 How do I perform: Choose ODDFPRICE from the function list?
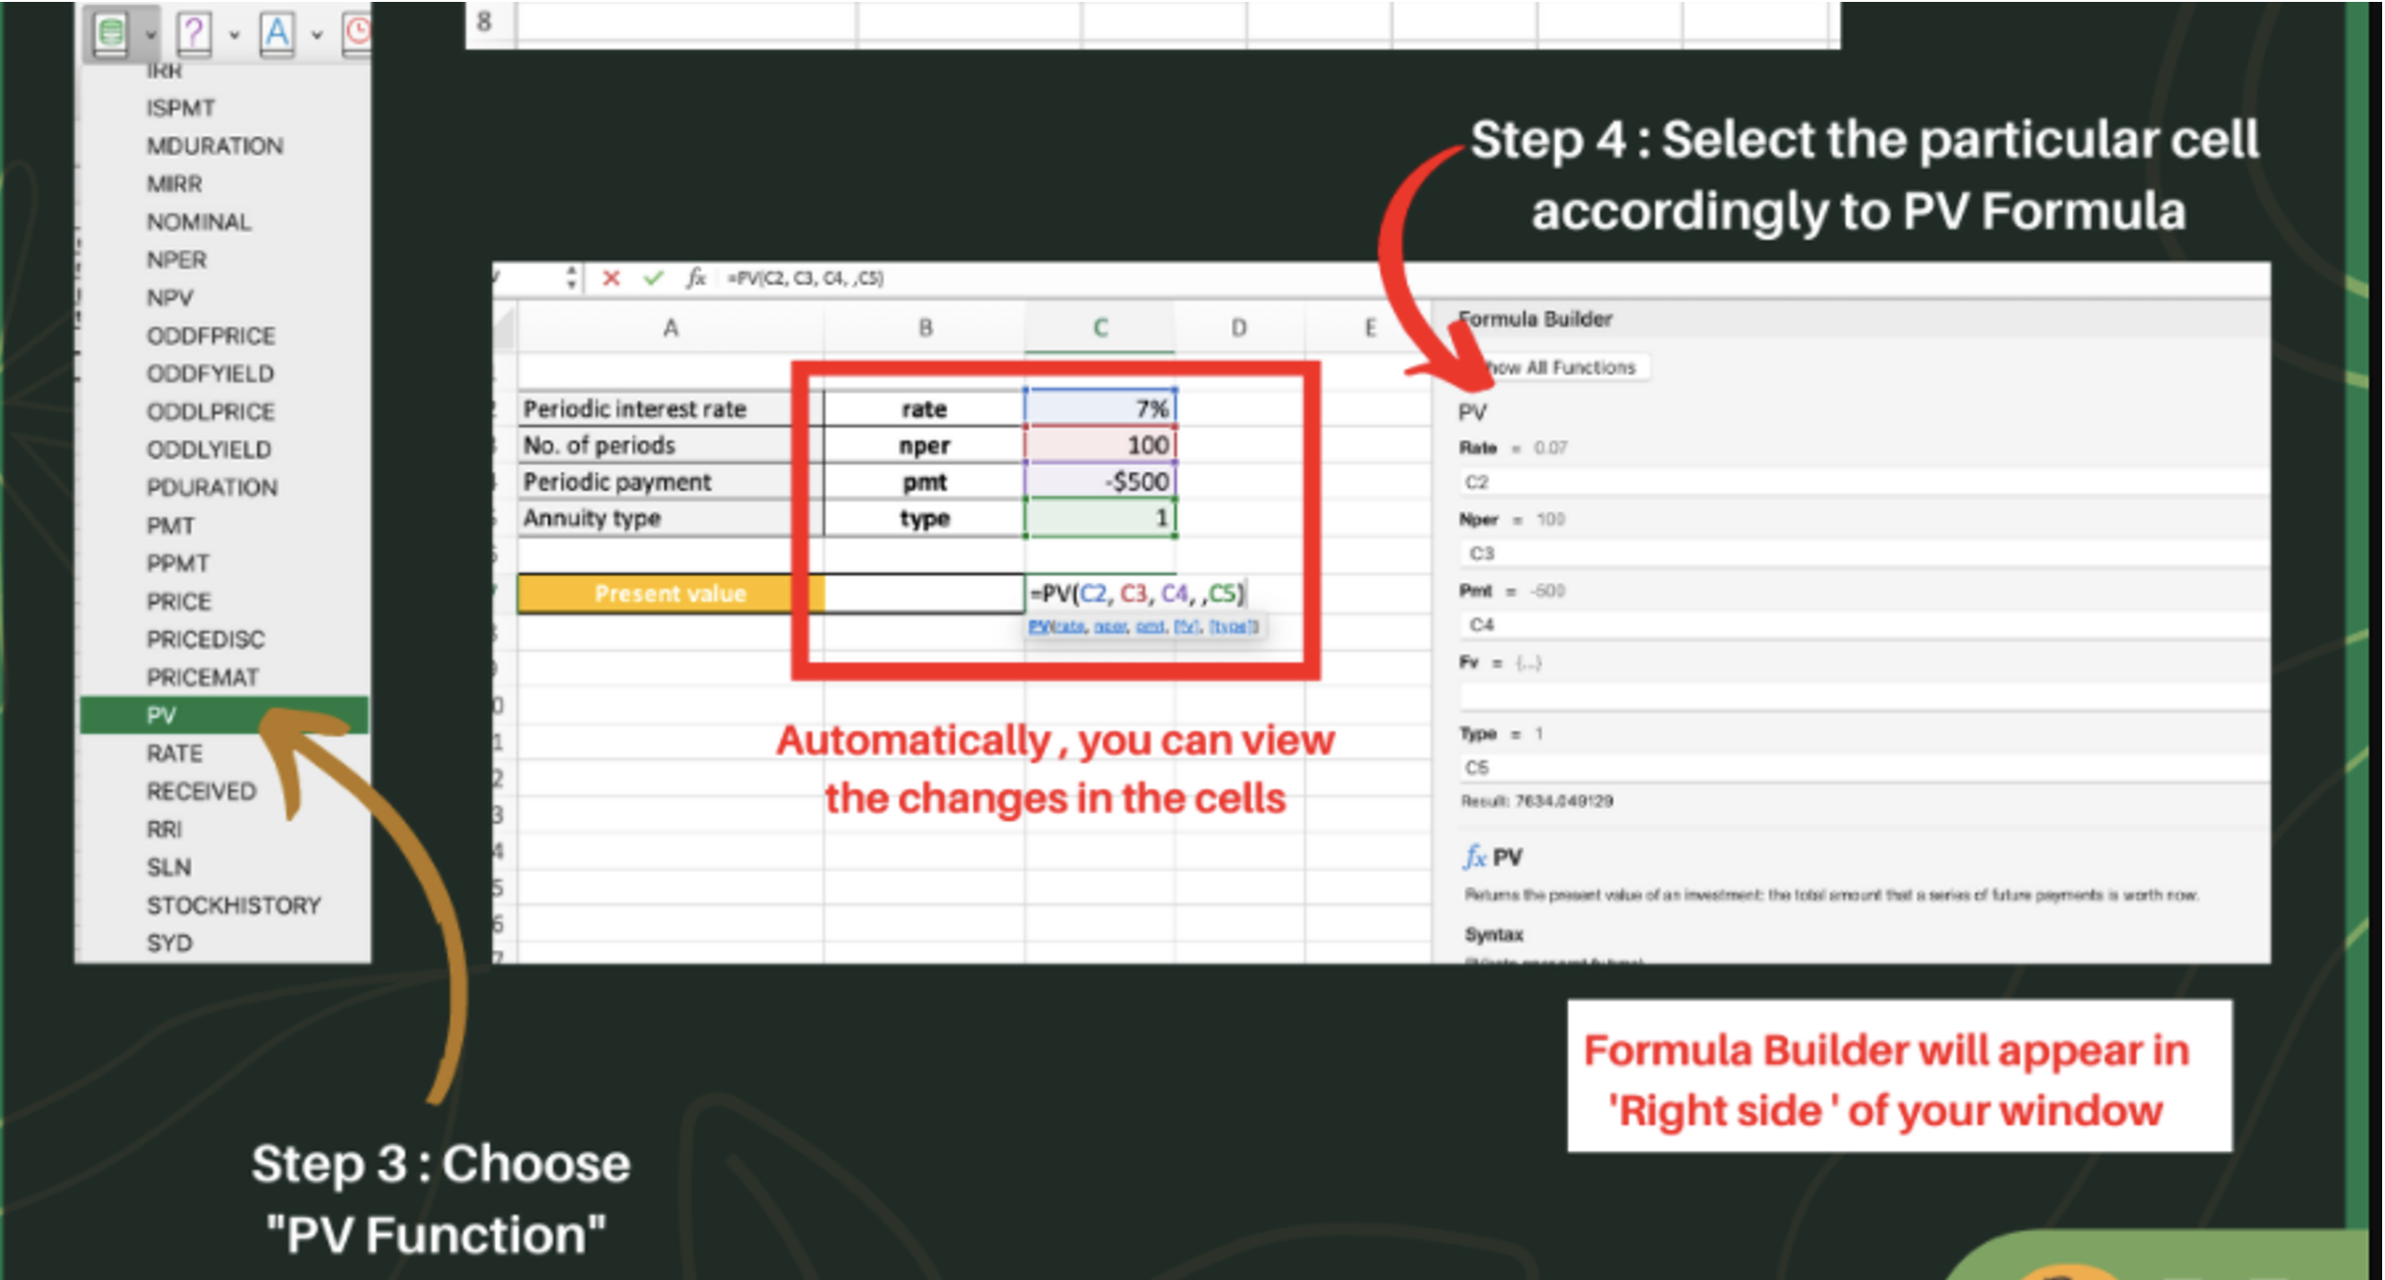click(x=211, y=336)
